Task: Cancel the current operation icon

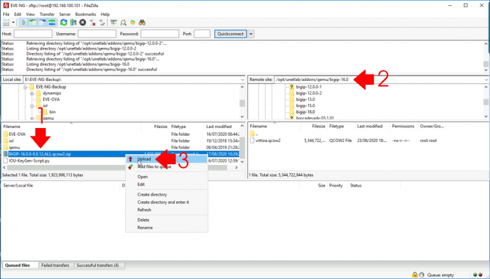Action: pyautogui.click(x=82, y=22)
